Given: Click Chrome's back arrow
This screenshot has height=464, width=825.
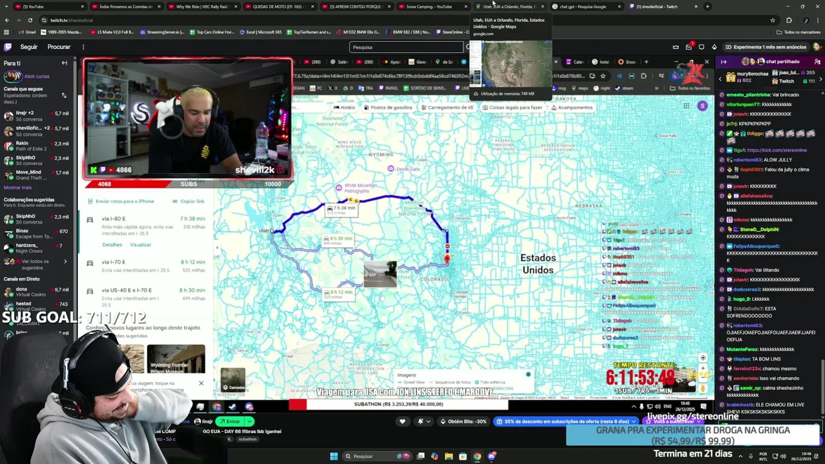Looking at the screenshot, I should point(7,20).
